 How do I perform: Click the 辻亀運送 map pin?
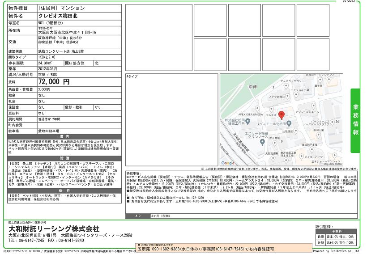[296, 131]
